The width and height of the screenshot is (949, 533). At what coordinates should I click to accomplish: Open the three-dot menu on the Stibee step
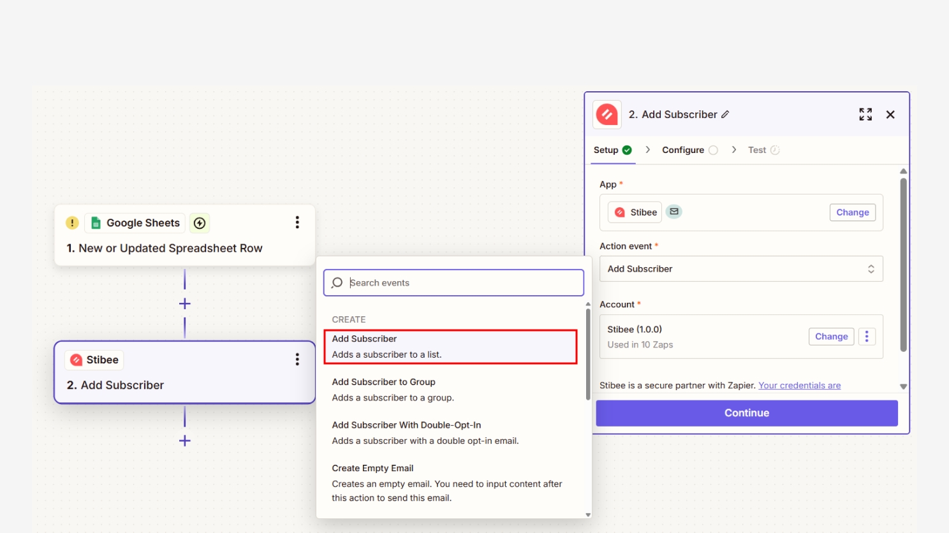[x=297, y=360]
